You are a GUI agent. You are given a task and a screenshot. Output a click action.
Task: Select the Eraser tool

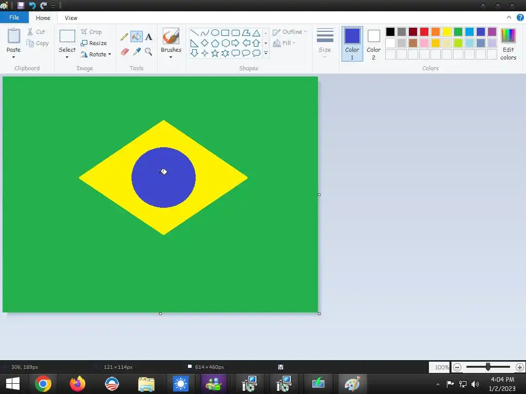[124, 52]
